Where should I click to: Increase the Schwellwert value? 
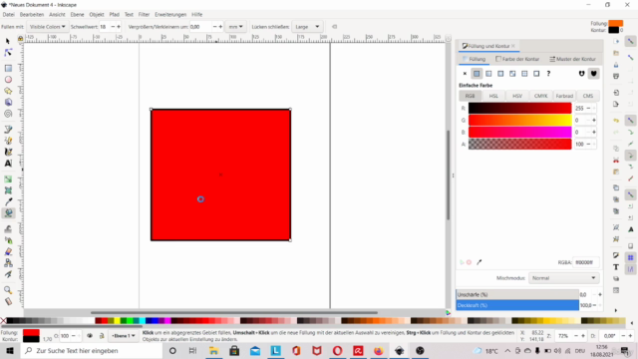coord(119,27)
